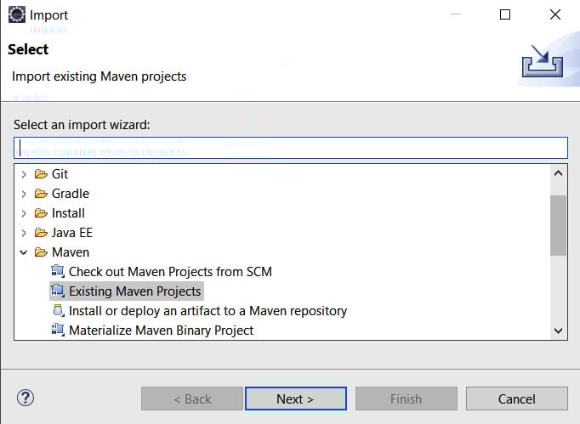The height and width of the screenshot is (424, 580).
Task: Maximize the Import dialog window
Action: (505, 14)
